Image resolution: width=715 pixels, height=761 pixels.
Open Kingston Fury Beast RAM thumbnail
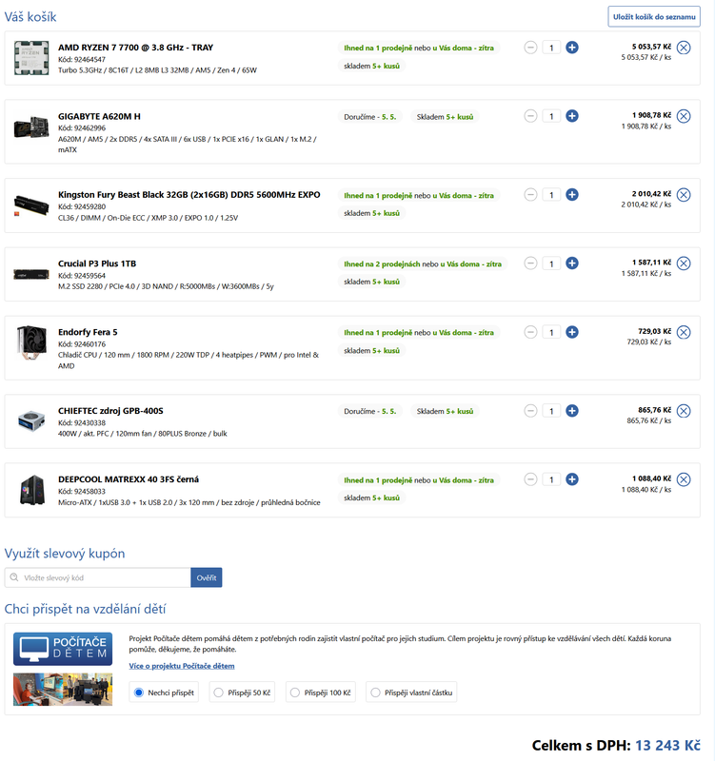[31, 205]
